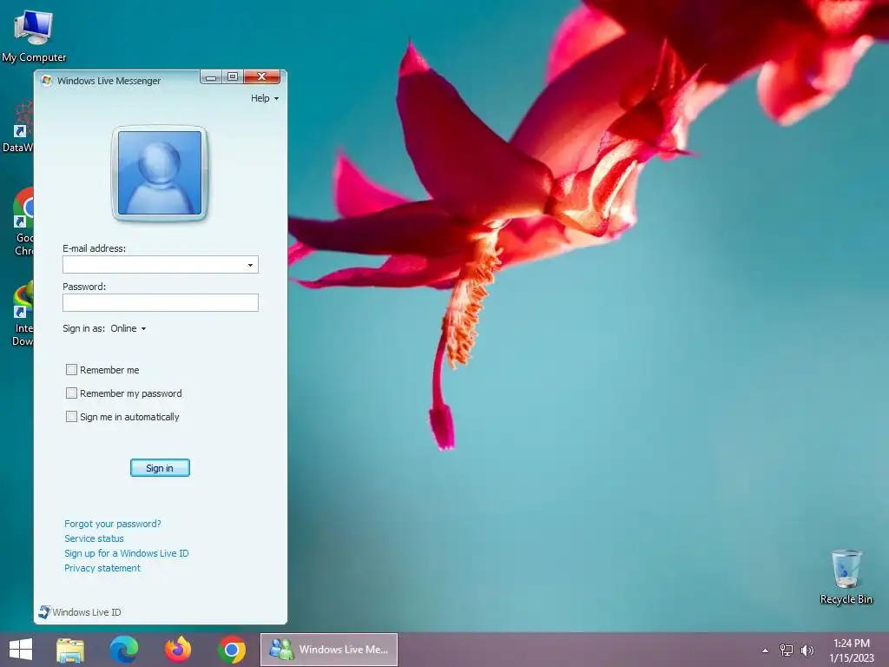Click the user display picture avatar
The image size is (889, 667).
coord(160,173)
